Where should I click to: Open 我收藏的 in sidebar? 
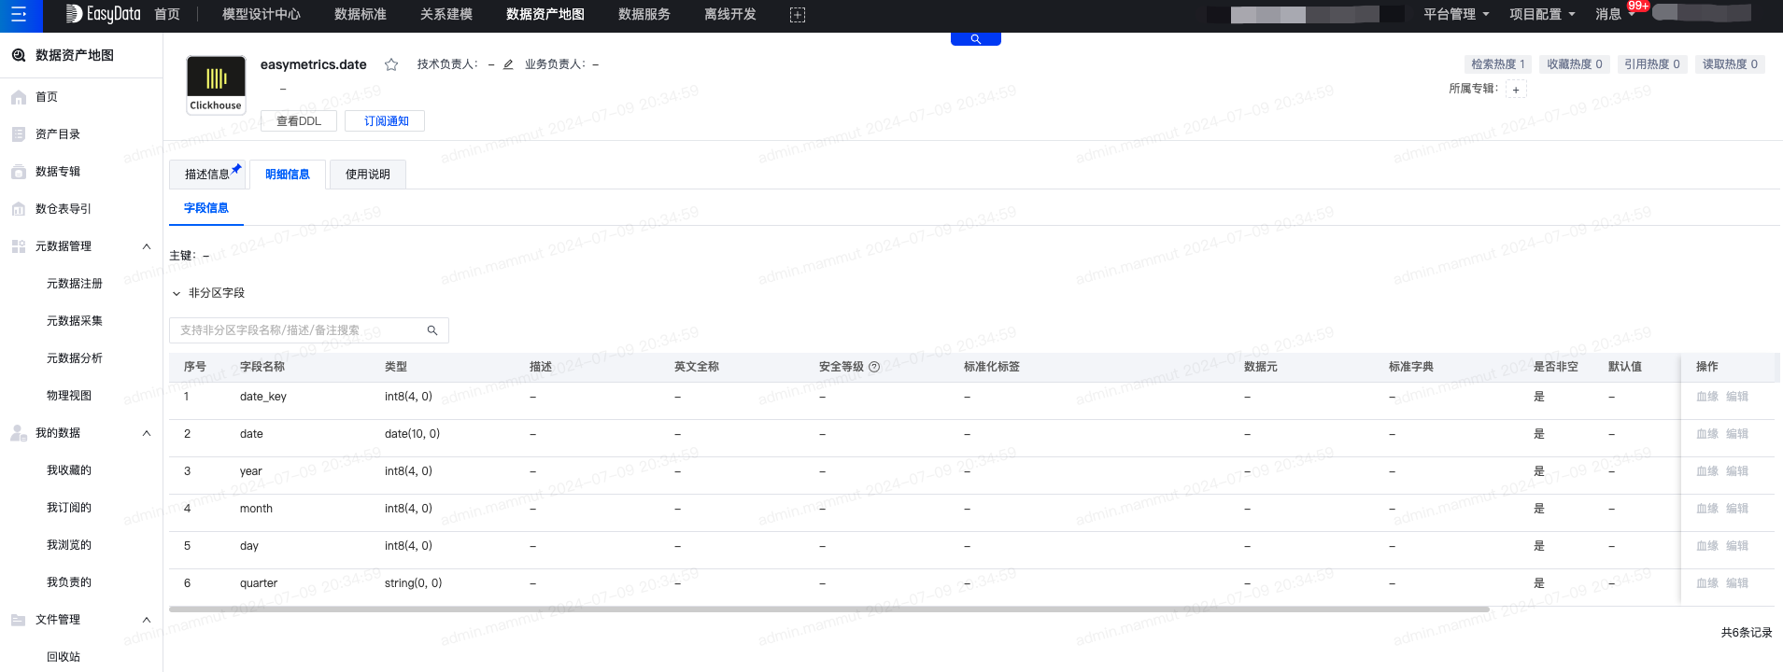tap(69, 470)
